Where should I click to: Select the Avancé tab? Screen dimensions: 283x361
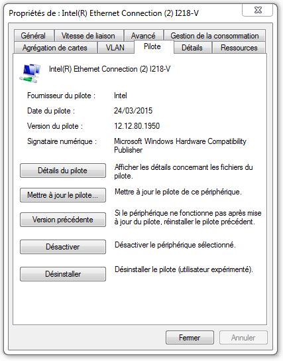tap(143, 36)
